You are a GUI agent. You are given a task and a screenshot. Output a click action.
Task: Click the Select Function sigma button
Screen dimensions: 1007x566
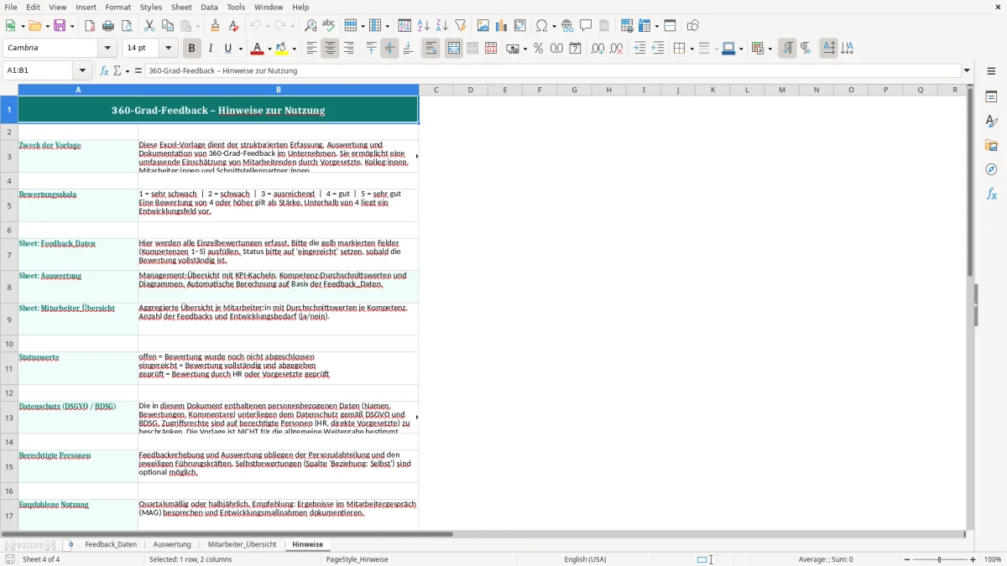point(117,70)
